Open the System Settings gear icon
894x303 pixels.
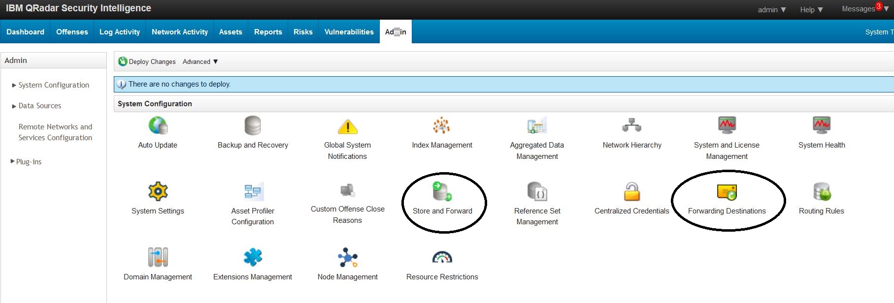pyautogui.click(x=158, y=191)
